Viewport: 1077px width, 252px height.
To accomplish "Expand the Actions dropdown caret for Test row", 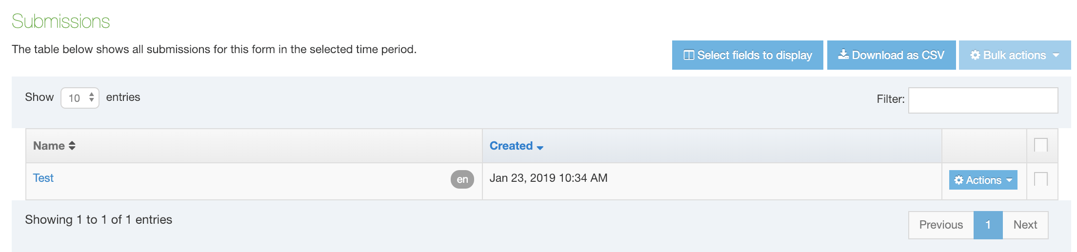I will point(1009,180).
